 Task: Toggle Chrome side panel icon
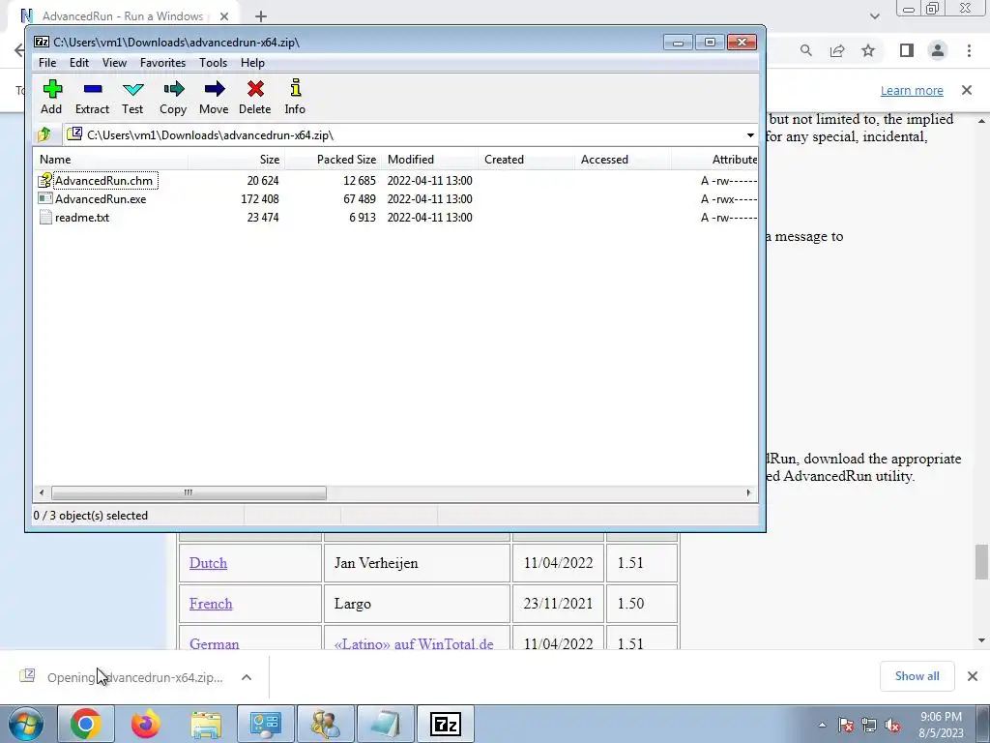tap(907, 50)
